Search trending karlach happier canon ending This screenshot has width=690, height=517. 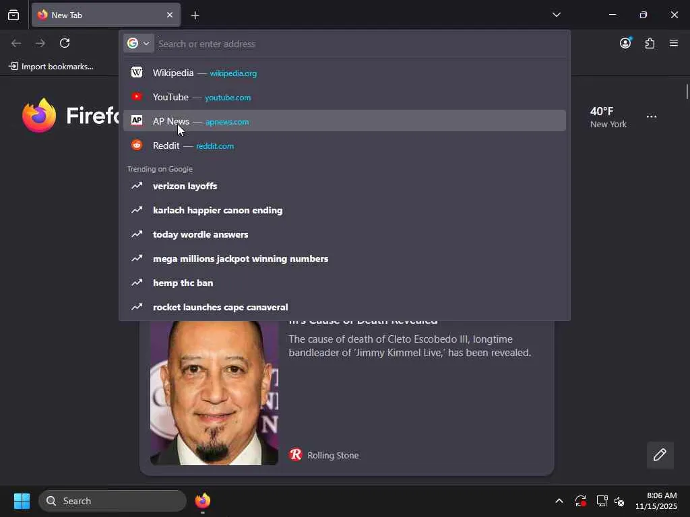(344, 210)
